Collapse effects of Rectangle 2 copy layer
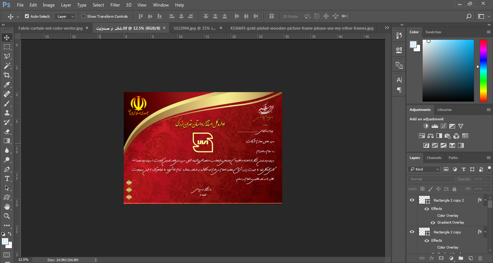Viewport: 493px width, 263px height. [485, 232]
